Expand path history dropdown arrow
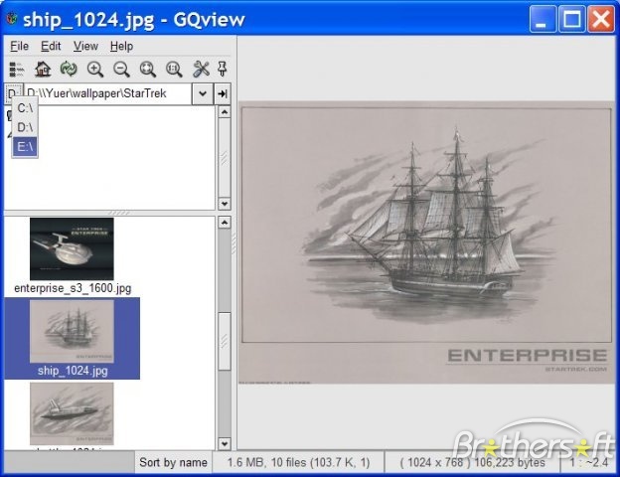The width and height of the screenshot is (620, 477). [x=203, y=93]
